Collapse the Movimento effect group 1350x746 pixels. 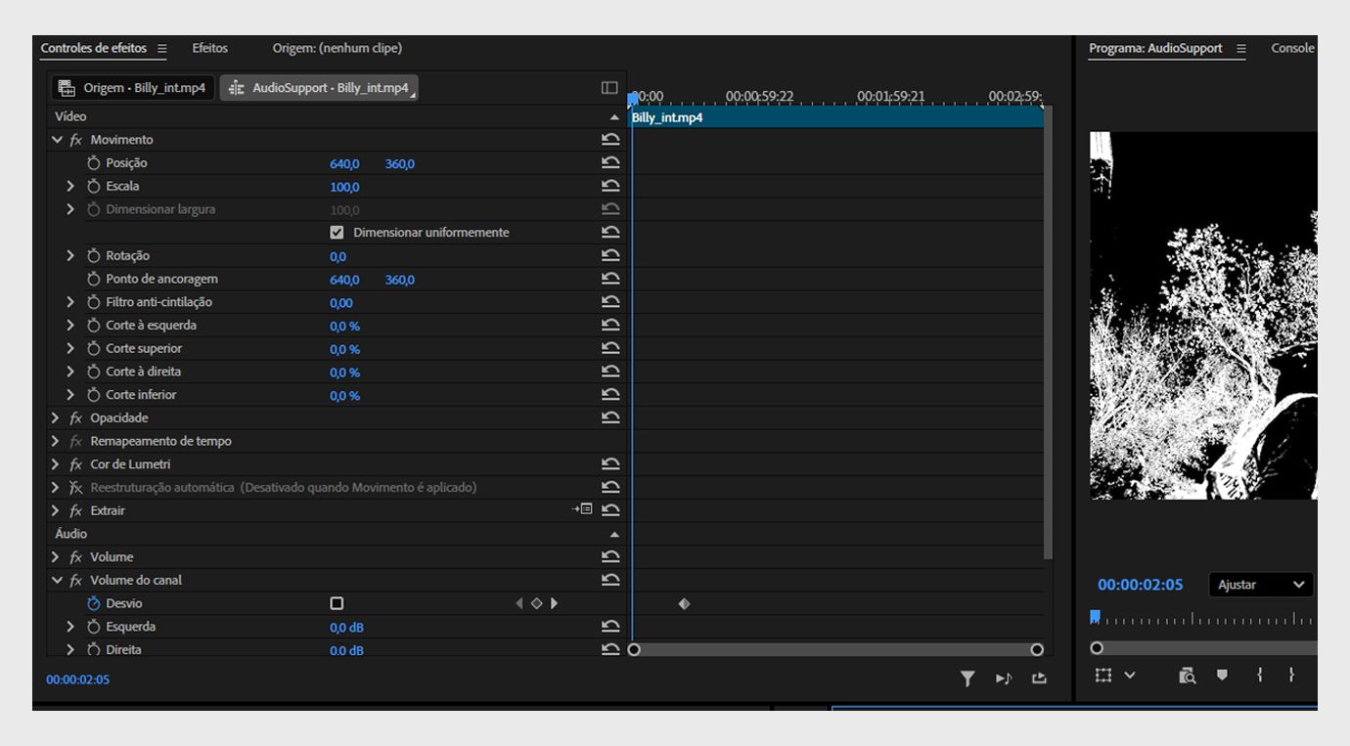pyautogui.click(x=56, y=140)
